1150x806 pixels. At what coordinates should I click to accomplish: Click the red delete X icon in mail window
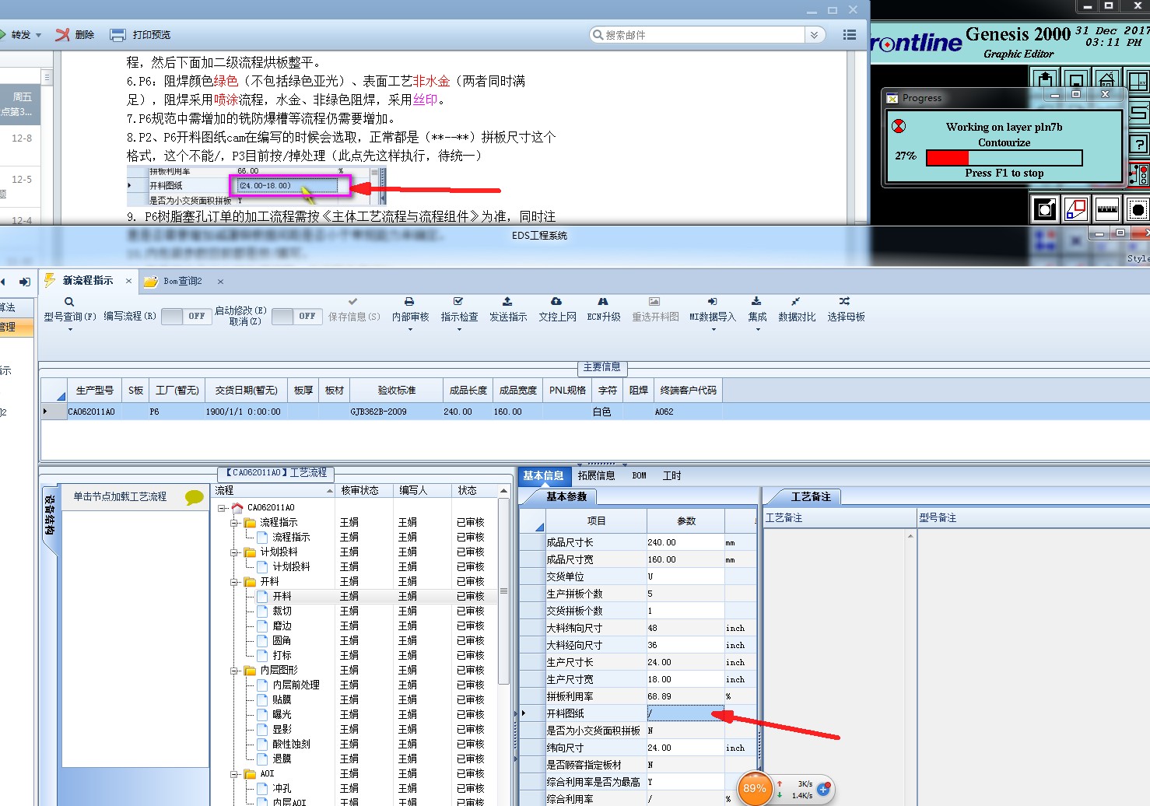pyautogui.click(x=62, y=35)
